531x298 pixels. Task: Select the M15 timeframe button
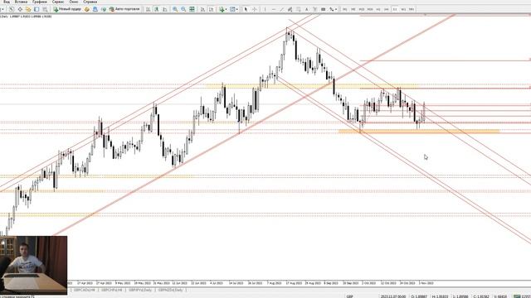tap(362, 9)
